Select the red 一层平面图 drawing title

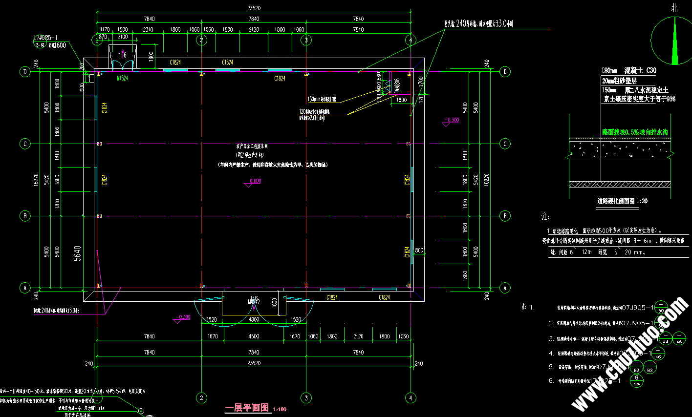tap(247, 408)
